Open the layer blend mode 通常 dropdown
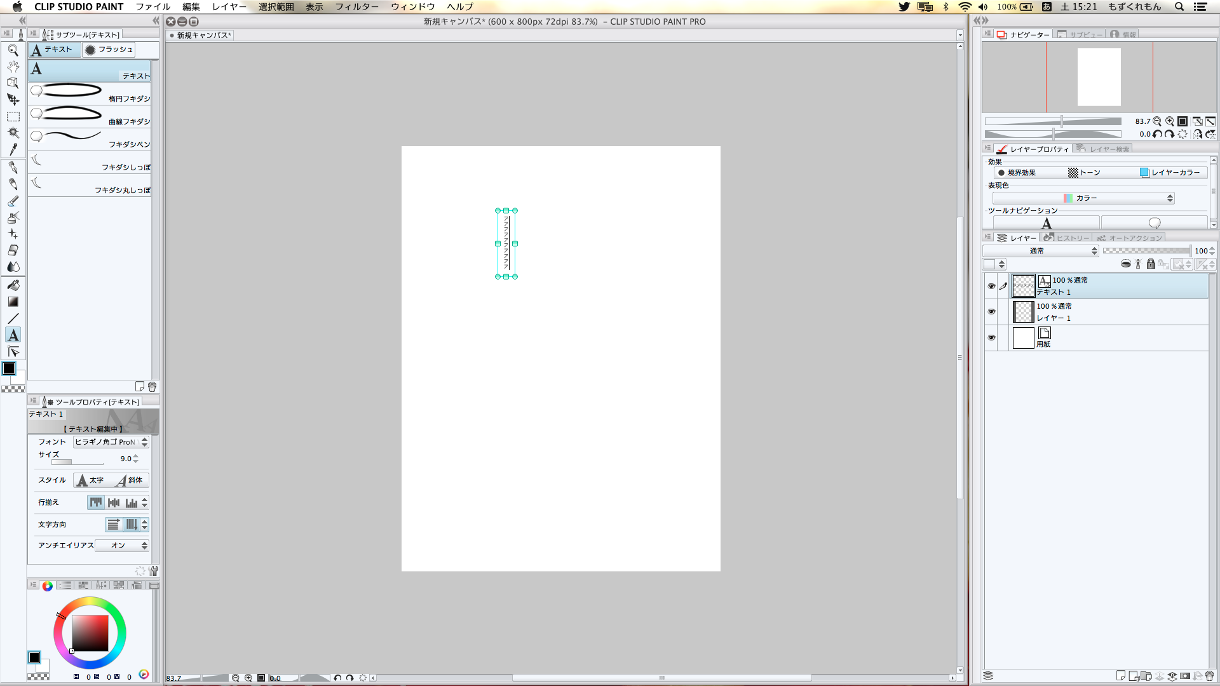Screen dimensions: 1220x686 1040,251
